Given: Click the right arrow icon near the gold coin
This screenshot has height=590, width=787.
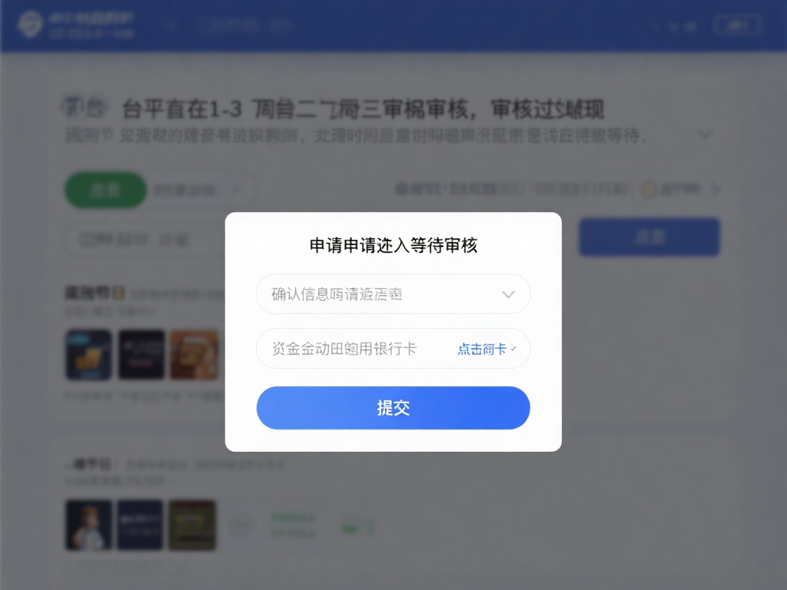Looking at the screenshot, I should click(x=716, y=189).
